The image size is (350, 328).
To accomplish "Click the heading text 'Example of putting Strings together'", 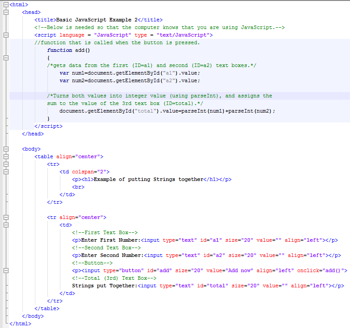I will click(148, 179).
